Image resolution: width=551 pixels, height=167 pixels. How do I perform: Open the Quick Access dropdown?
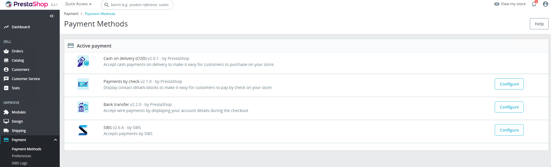click(x=78, y=4)
